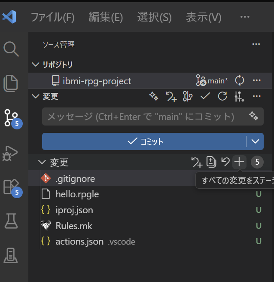This screenshot has width=274, height=282.
Task: Open the Explorer view icon
Action: (x=11, y=83)
